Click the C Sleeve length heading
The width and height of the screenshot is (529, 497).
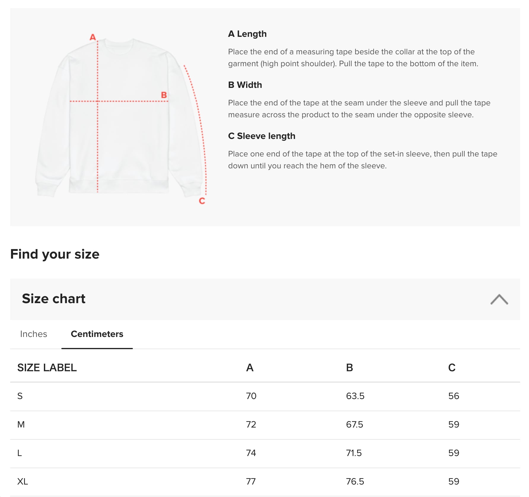(262, 136)
